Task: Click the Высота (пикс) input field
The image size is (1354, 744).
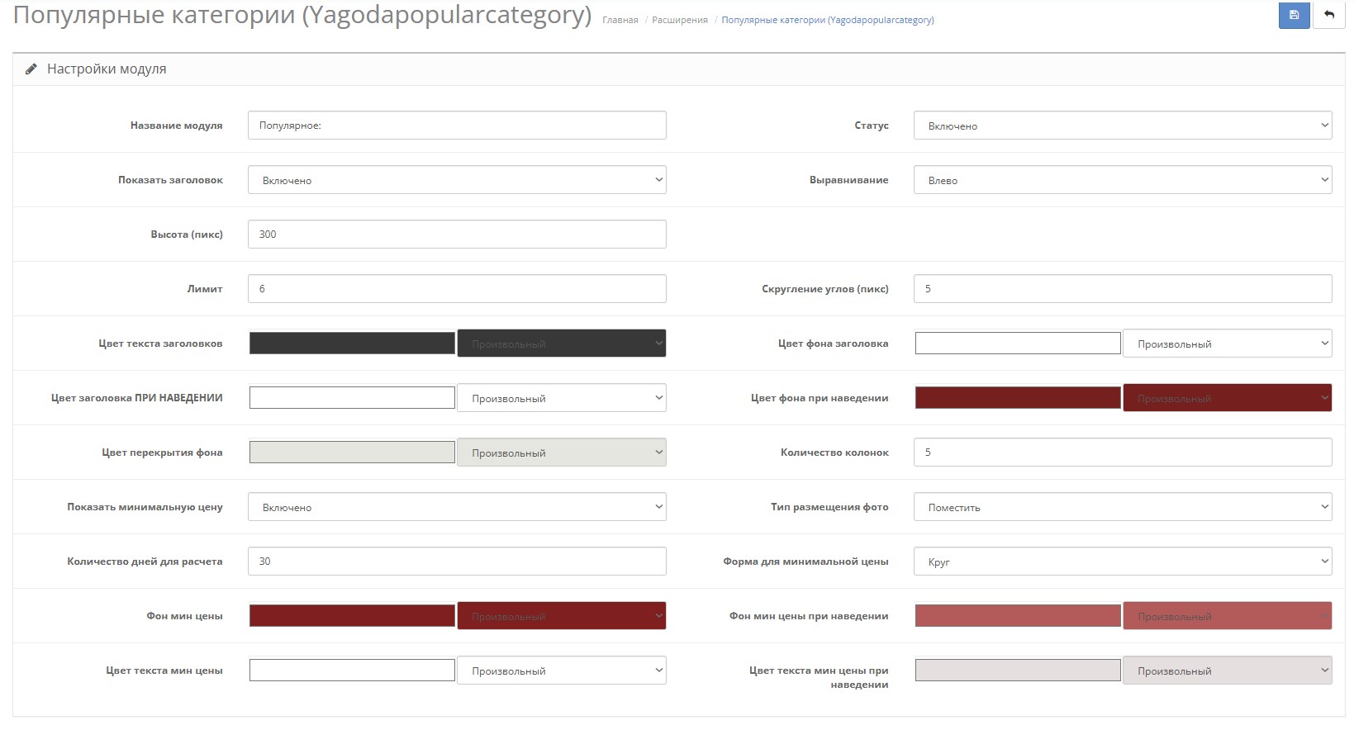Action: point(457,235)
